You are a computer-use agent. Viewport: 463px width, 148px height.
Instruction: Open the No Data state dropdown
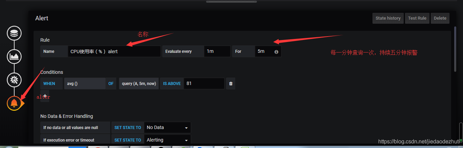coord(167,128)
